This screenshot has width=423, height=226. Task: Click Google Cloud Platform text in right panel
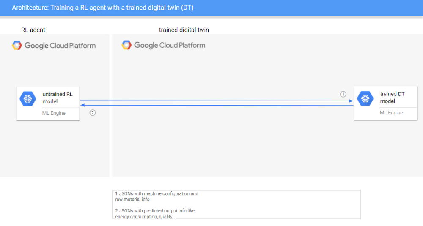click(170, 45)
